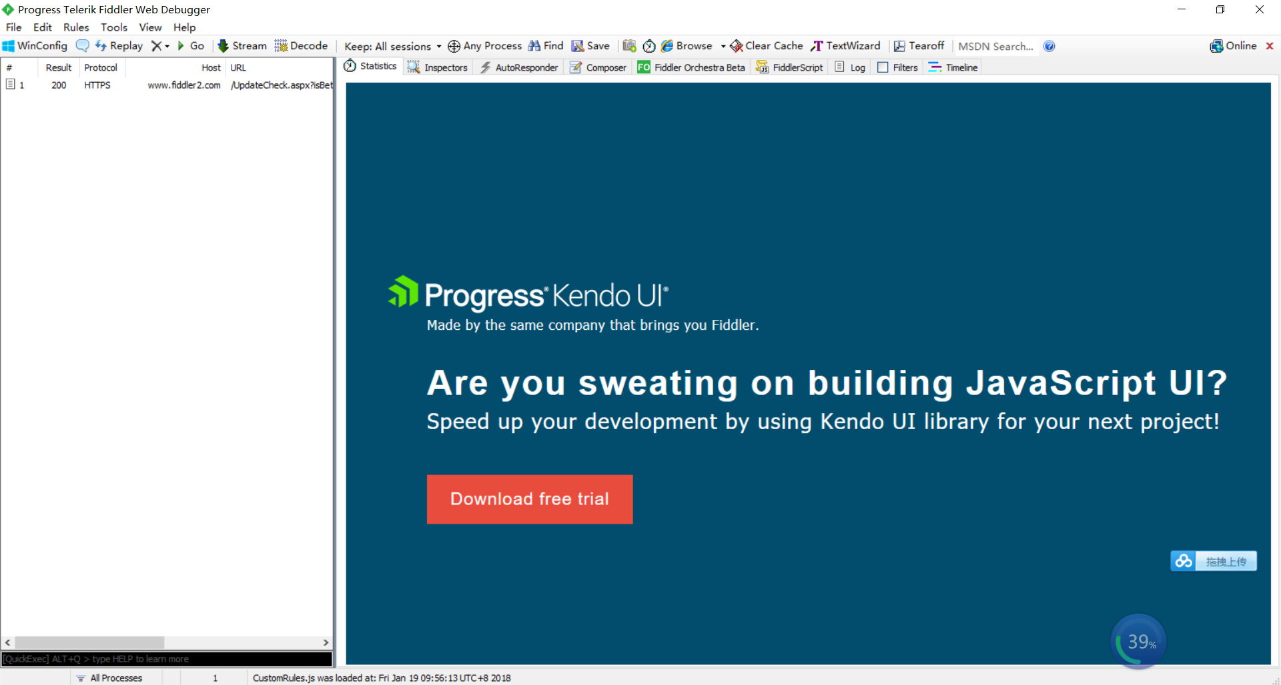1281x685 pixels.
Task: Switch to the Statistics tab
Action: tap(370, 66)
